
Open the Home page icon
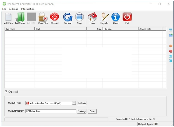click(x=93, y=18)
